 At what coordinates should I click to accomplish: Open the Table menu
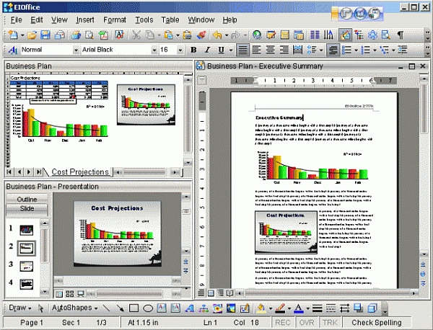[x=170, y=20]
